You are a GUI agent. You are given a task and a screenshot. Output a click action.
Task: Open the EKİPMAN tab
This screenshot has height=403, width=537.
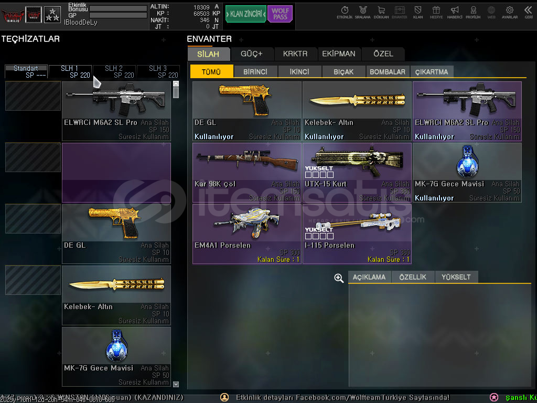point(338,54)
